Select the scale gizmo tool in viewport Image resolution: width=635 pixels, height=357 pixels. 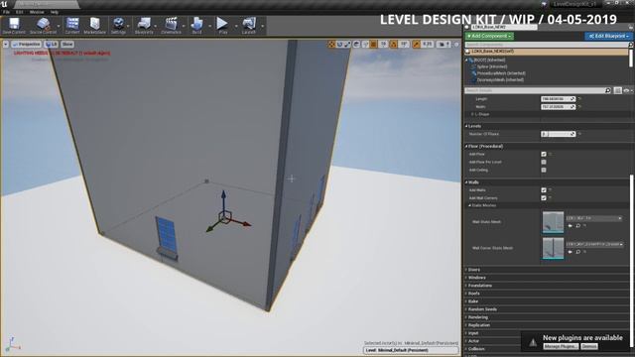click(347, 44)
